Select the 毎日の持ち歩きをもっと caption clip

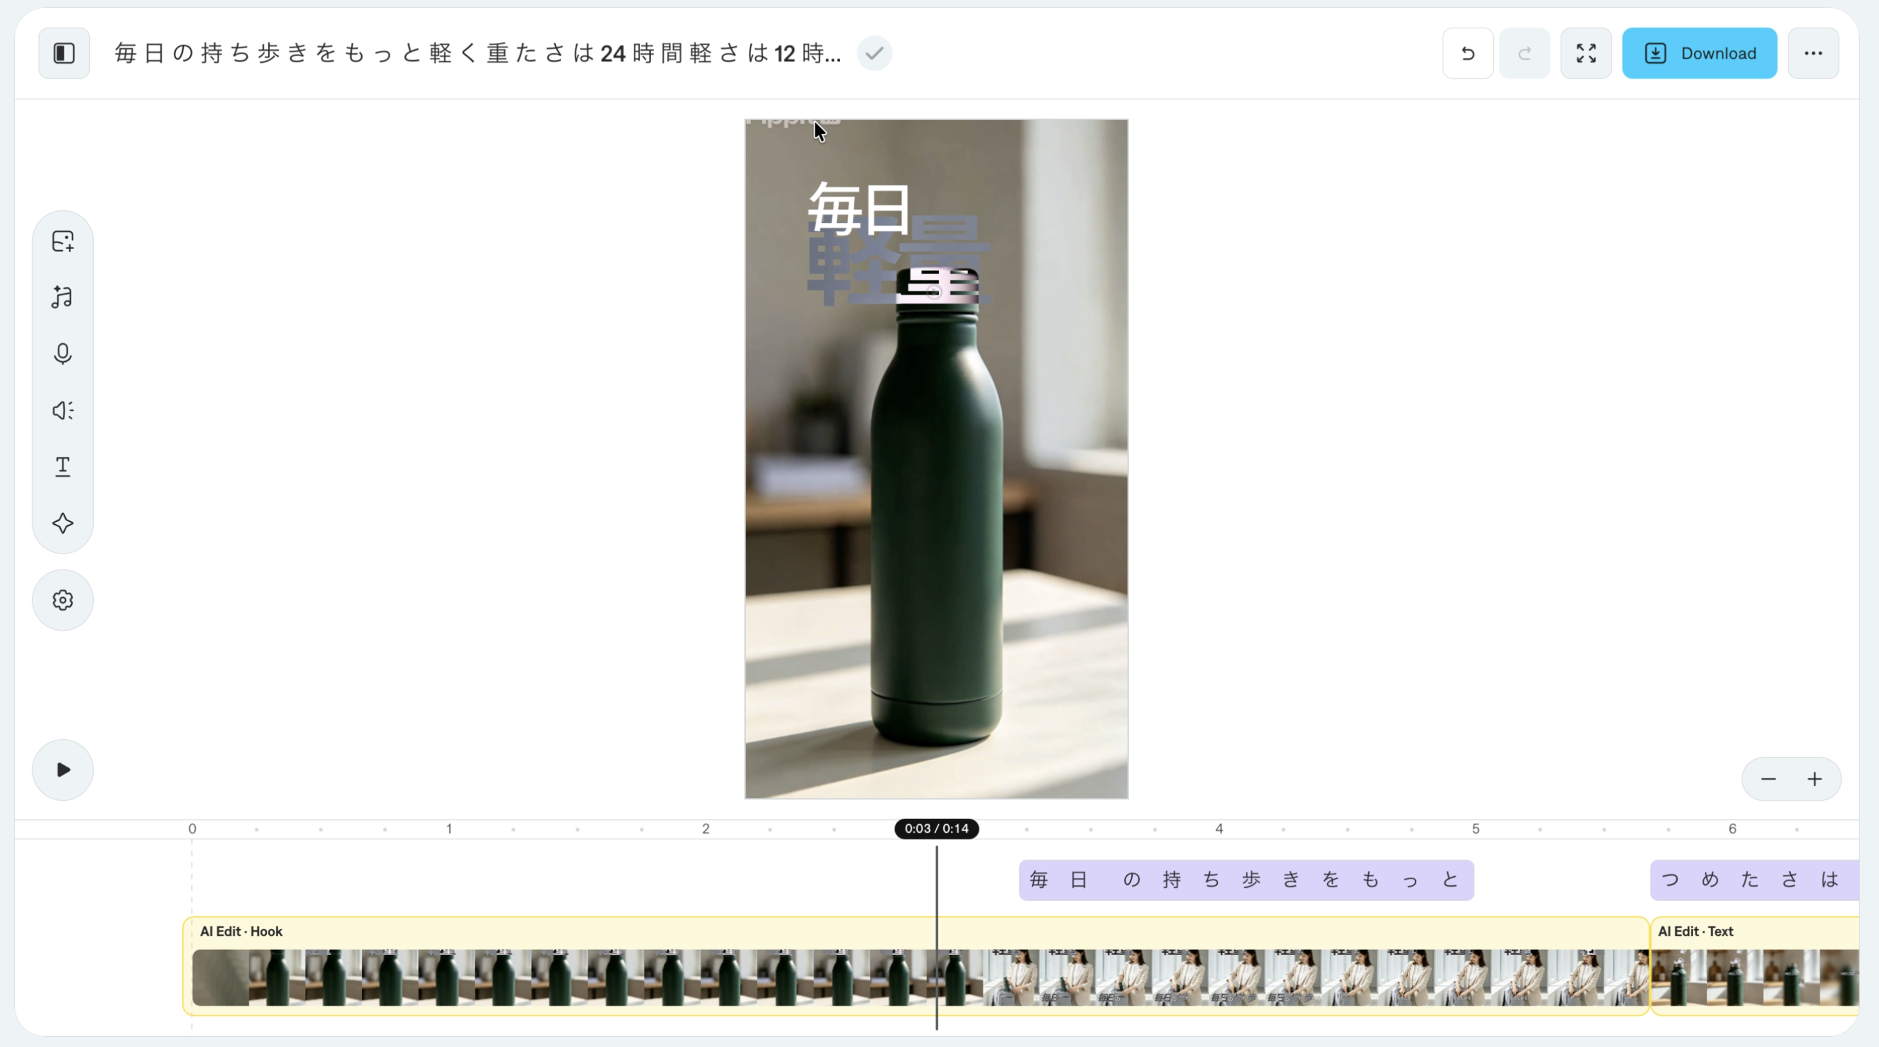click(x=1246, y=880)
